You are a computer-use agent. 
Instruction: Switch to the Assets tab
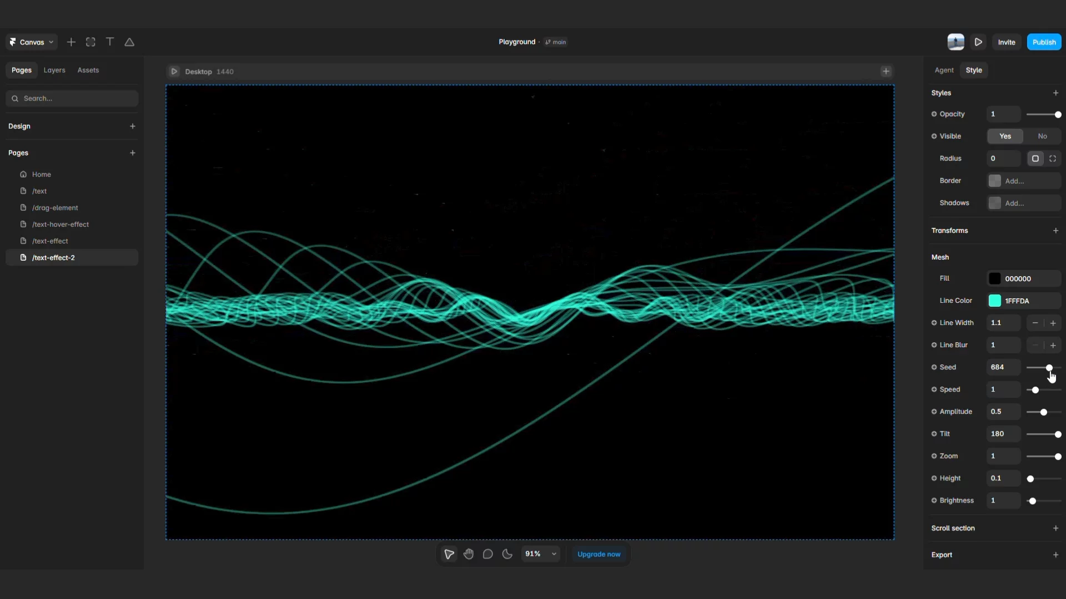click(x=88, y=70)
